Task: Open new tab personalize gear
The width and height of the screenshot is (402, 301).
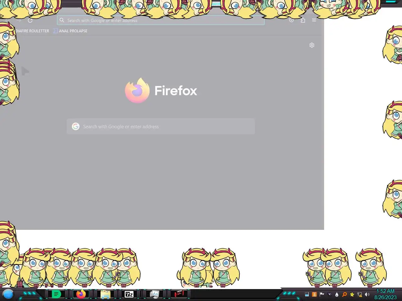Action: coord(312,45)
